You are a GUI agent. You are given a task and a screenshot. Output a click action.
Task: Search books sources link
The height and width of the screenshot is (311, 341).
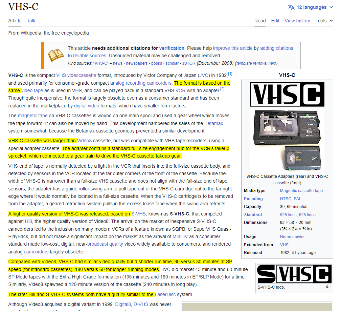[x=157, y=63]
